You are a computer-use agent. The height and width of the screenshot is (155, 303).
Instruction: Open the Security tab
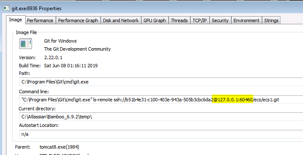pyautogui.click(x=220, y=20)
